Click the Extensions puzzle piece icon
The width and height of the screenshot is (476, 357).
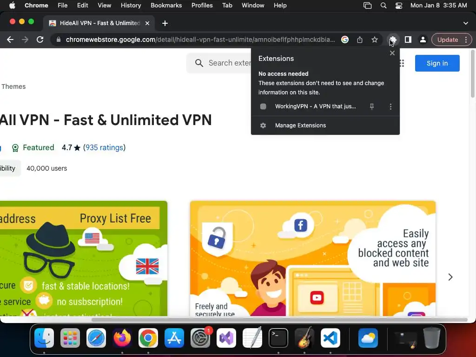tap(393, 40)
